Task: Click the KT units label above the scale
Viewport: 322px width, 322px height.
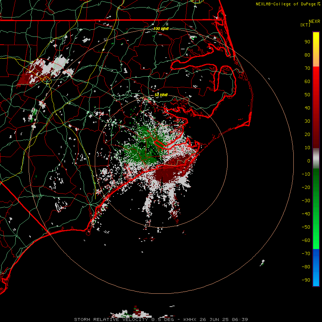Action: (x=306, y=25)
